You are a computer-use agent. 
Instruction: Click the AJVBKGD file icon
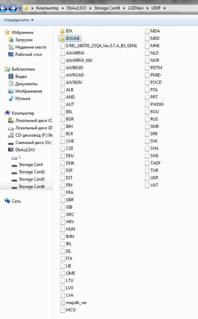[x=63, y=67]
